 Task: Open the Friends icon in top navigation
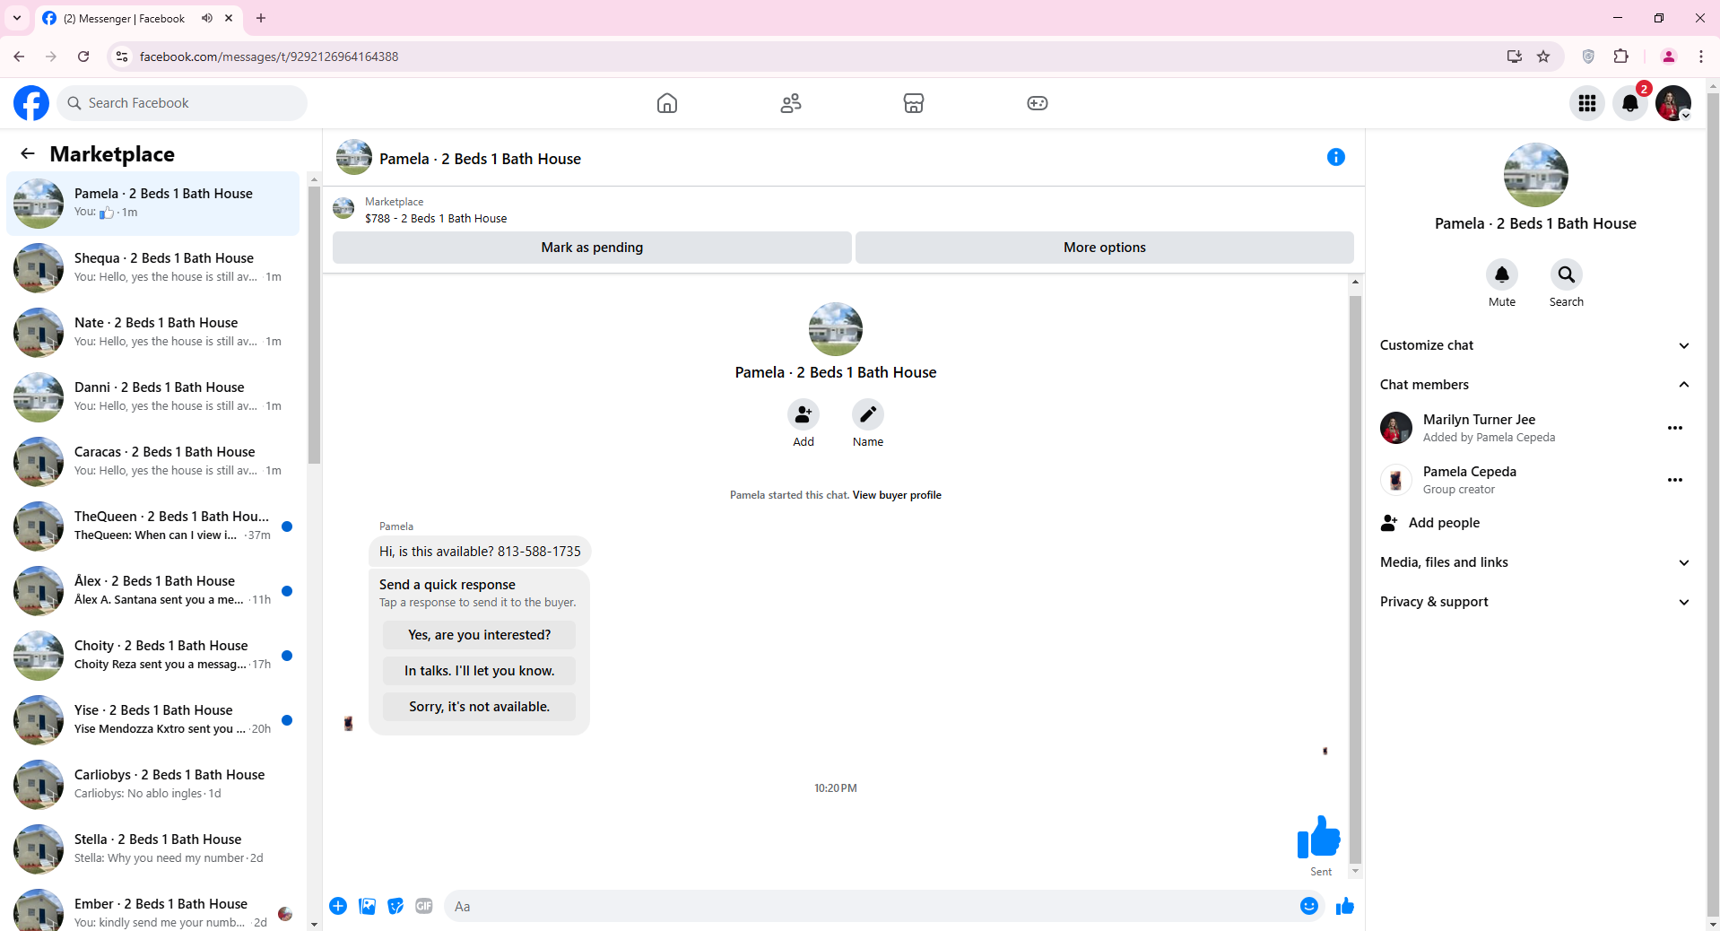tap(791, 103)
